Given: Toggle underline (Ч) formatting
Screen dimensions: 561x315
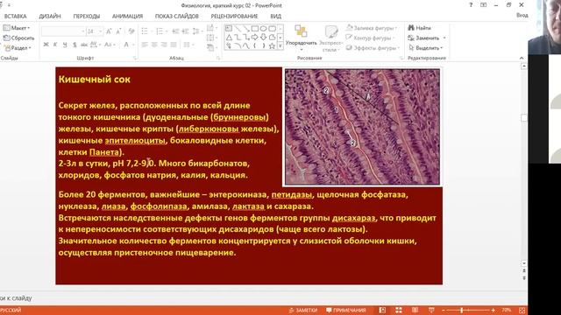Looking at the screenshot, I should pyautogui.click(x=65, y=45).
